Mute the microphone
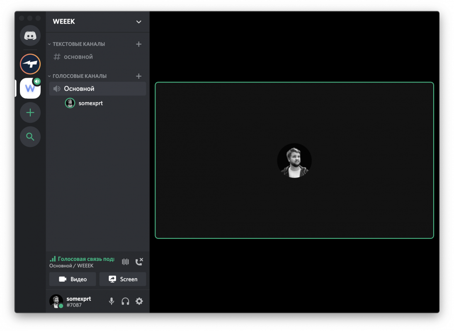Image resolution: width=454 pixels, height=331 pixels. (111, 302)
